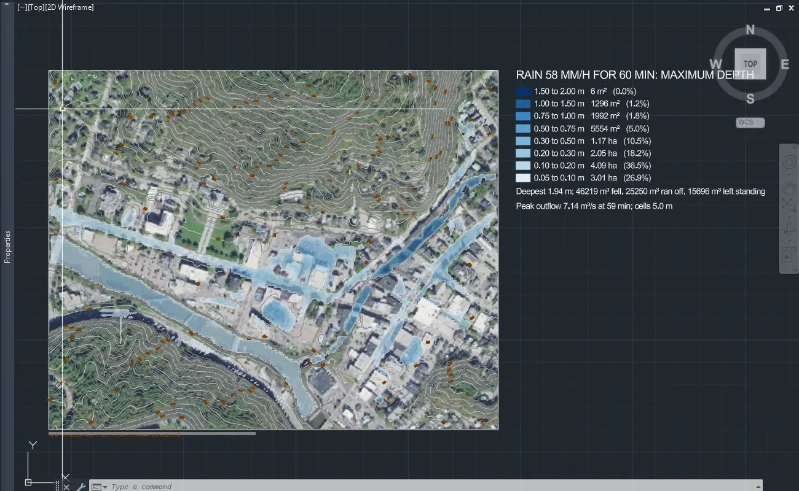
Task: Select the 1.50 to 2.00 m legend swatch
Action: [522, 91]
